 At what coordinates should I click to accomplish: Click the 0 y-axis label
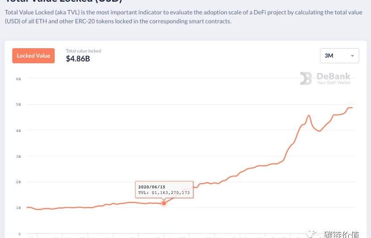point(19,234)
